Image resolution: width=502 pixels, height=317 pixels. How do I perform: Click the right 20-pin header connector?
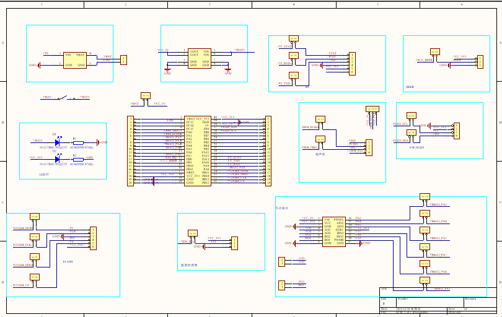click(268, 151)
